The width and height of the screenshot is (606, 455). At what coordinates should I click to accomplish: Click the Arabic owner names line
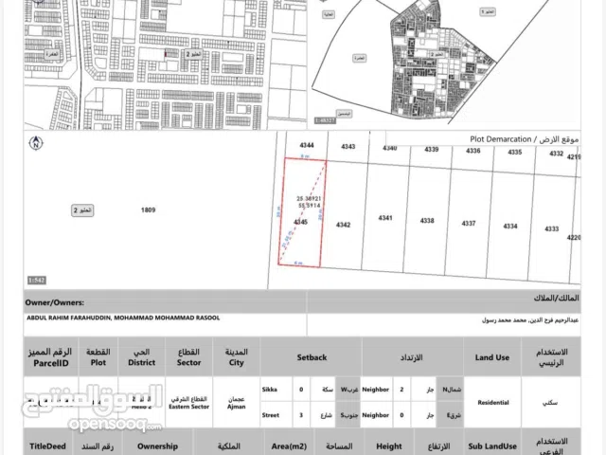(530, 320)
